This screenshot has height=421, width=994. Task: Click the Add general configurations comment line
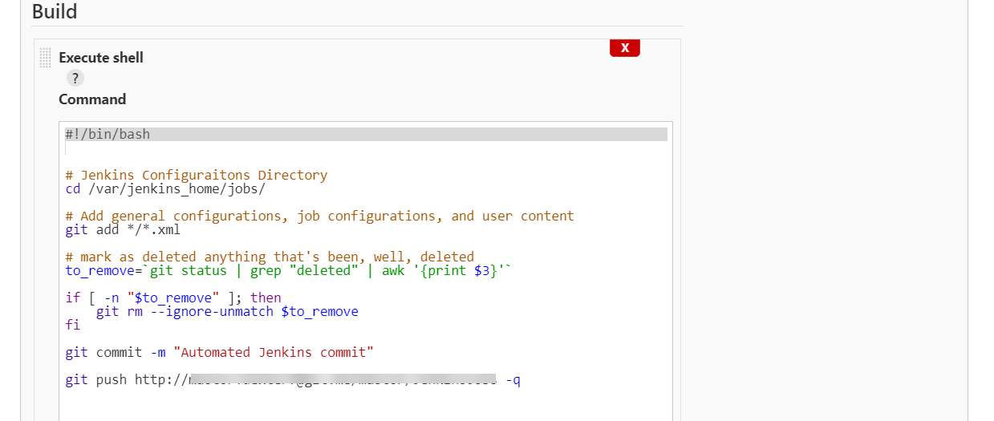point(319,216)
